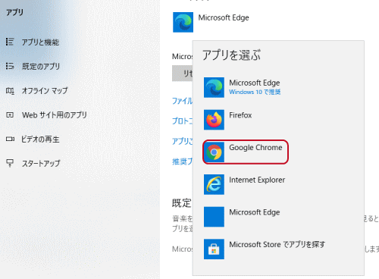Choose the blank blue Microsoft Edge tile
Screen dimensions: 379x279
(x=214, y=217)
